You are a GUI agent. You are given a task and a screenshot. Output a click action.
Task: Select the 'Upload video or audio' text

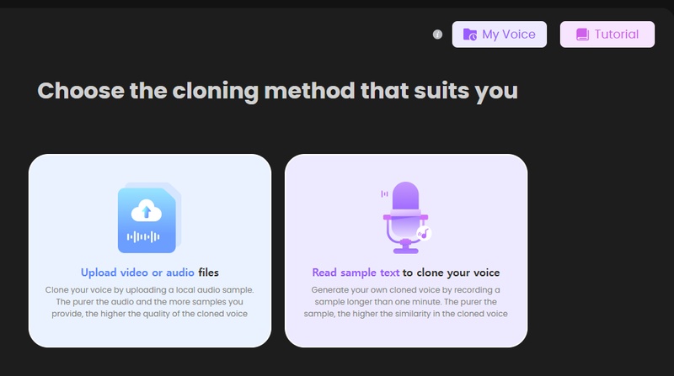click(x=137, y=273)
